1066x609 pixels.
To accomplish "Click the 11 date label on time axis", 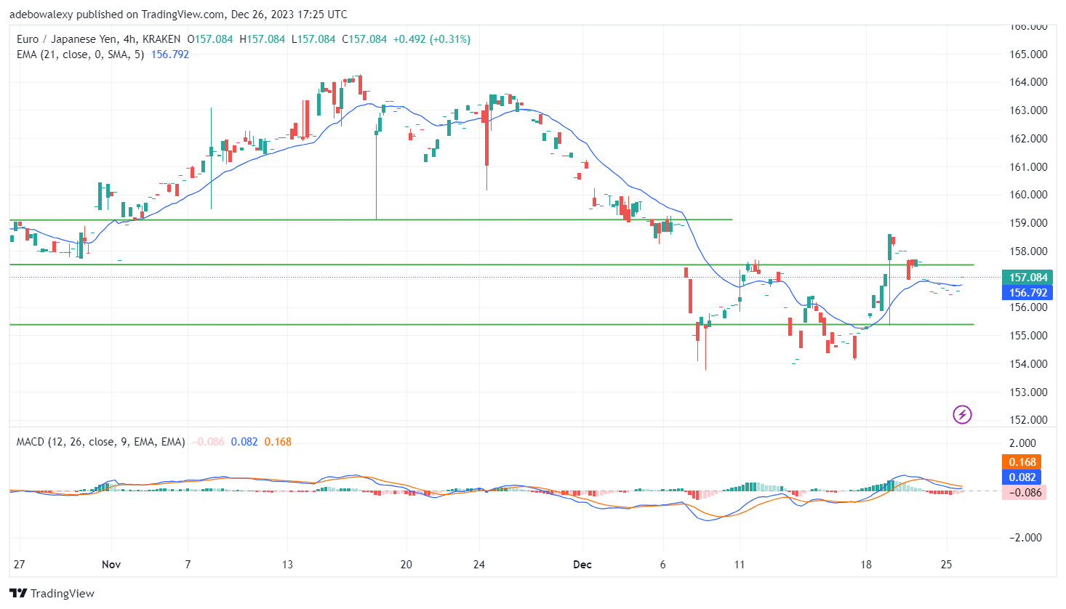I will pos(740,565).
